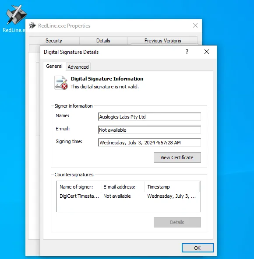Open the RedLine.exe desktop icon

(16, 14)
